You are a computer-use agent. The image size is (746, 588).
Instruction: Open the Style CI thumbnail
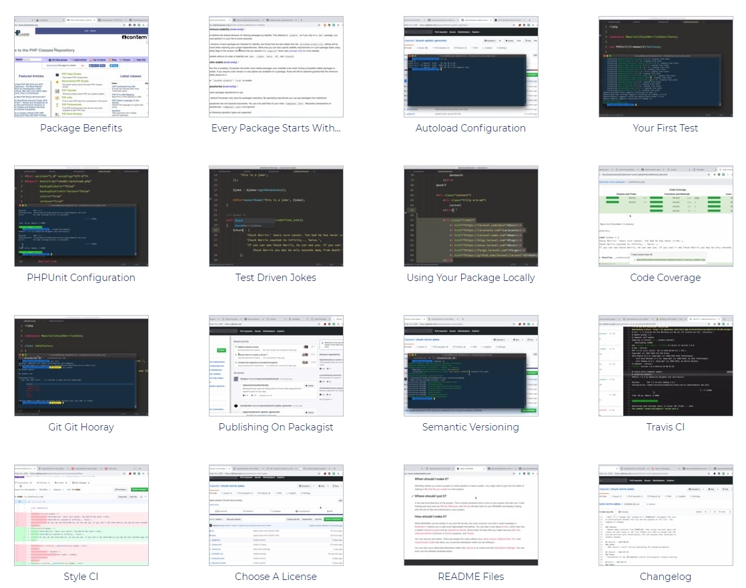[81, 515]
